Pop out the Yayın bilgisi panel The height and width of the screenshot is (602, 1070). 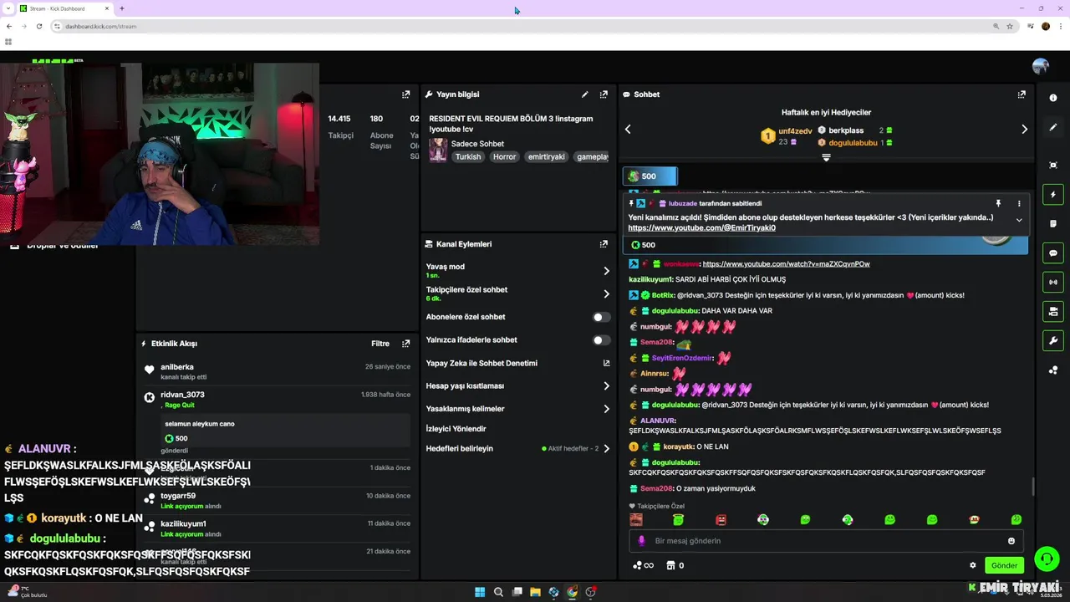pyautogui.click(x=604, y=94)
